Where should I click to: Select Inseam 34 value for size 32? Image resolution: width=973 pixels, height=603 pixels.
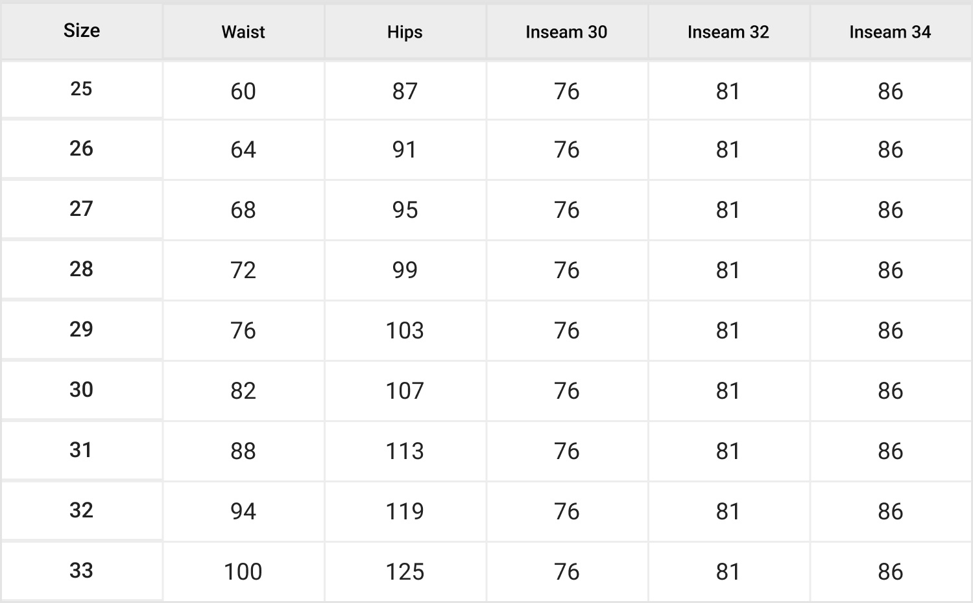[x=890, y=512]
